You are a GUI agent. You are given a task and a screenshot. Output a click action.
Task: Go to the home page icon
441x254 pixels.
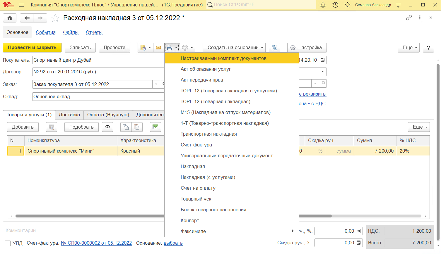click(x=10, y=18)
